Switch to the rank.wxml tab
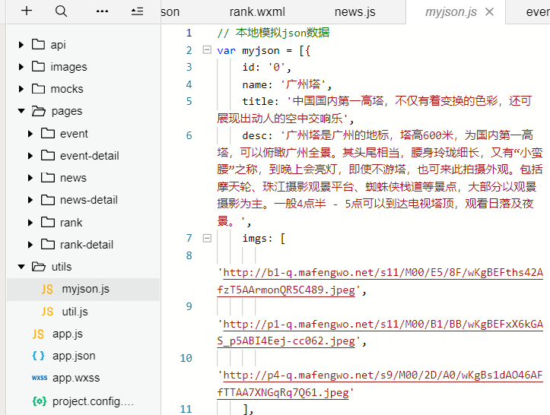Viewport: 550px width, 415px height. pos(257,12)
